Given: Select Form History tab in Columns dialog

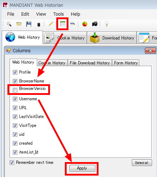Looking at the screenshot, I should click(126, 63).
